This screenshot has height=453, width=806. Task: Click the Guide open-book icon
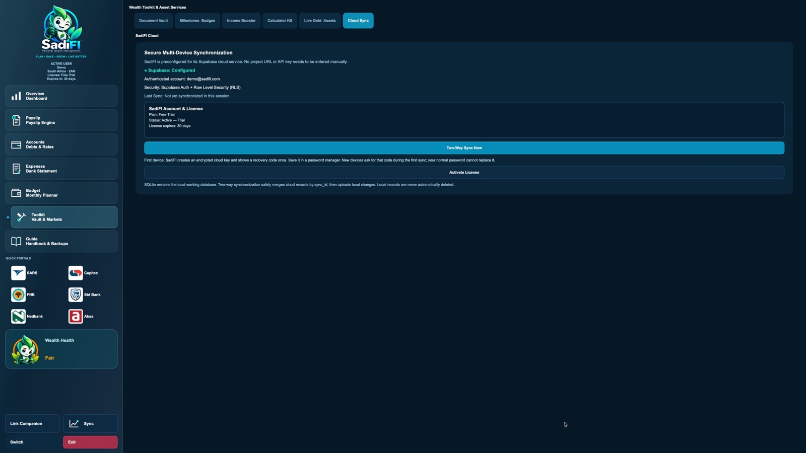tap(16, 241)
